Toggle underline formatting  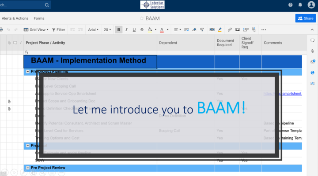coord(134,30)
